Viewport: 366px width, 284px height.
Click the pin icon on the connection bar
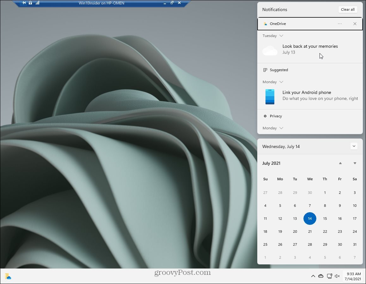click(24, 3)
